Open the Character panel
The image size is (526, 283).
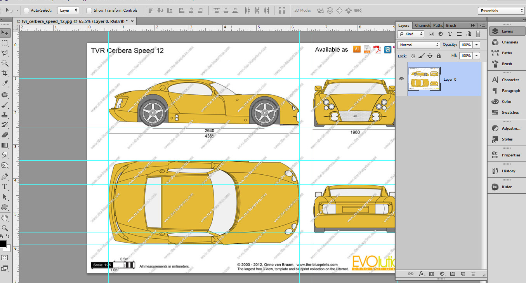(x=507, y=80)
